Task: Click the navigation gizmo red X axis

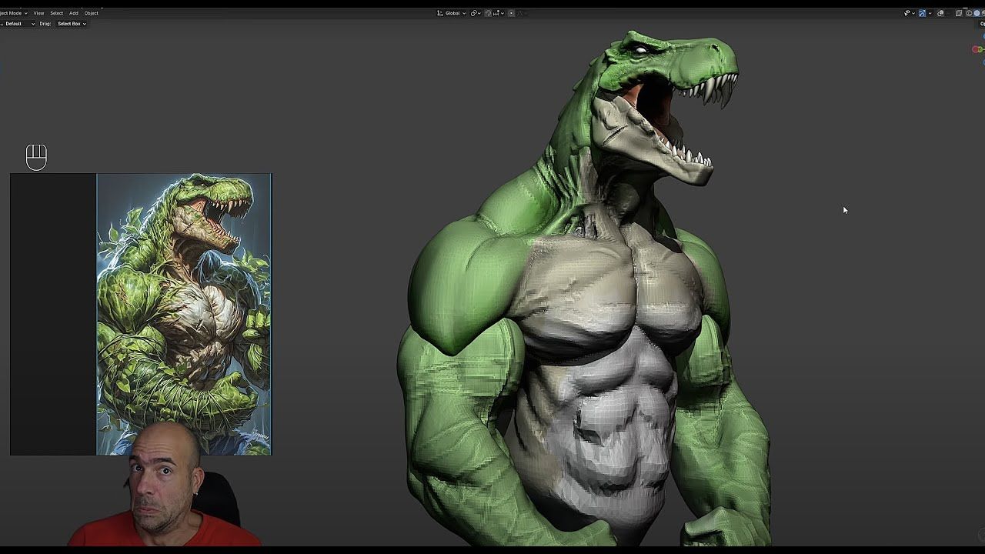Action: click(x=977, y=49)
